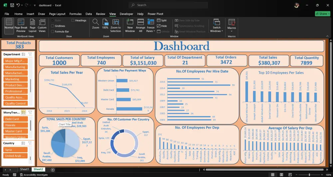Screen dimensions: 333x177
Task: Open the Data tab
Action: pyautogui.click(x=89, y=14)
